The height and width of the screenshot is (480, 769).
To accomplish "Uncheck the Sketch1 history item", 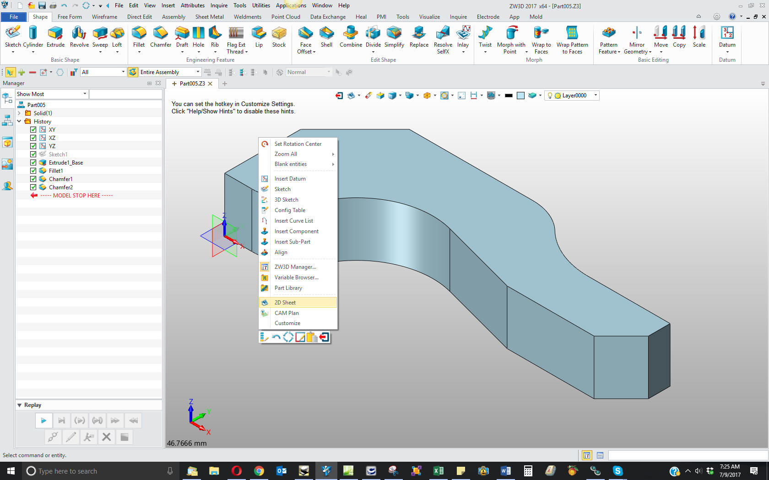I will point(33,155).
